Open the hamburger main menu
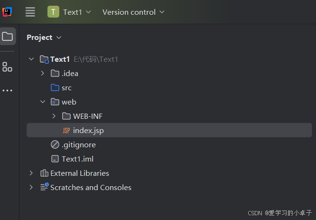 point(30,12)
